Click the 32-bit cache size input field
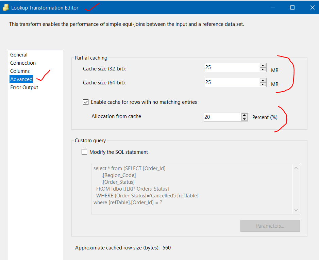This screenshot has width=319, height=260. (232, 68)
